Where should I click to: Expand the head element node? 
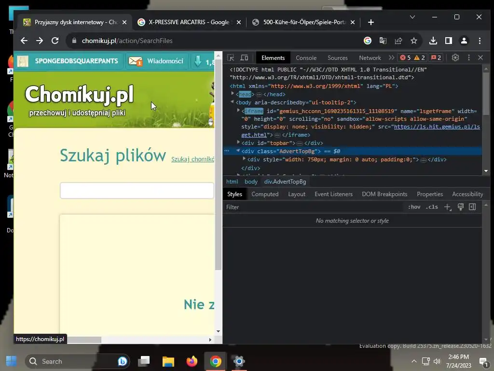(x=233, y=93)
